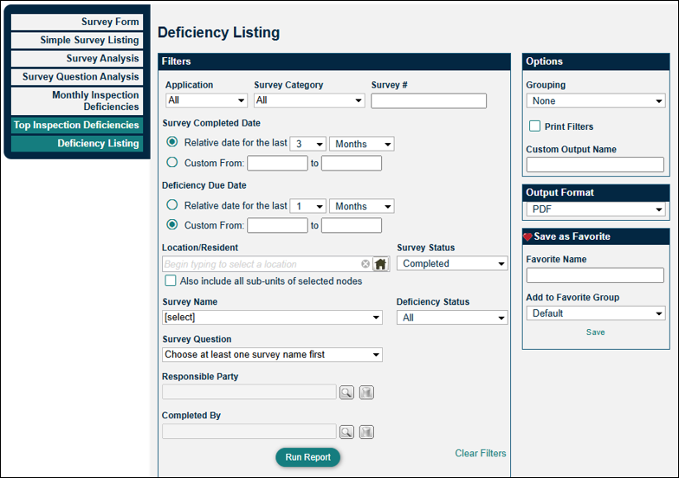Viewport: 679px width, 478px height.
Task: Select Custom From radio under Survey Completed Date
Action: click(x=172, y=162)
